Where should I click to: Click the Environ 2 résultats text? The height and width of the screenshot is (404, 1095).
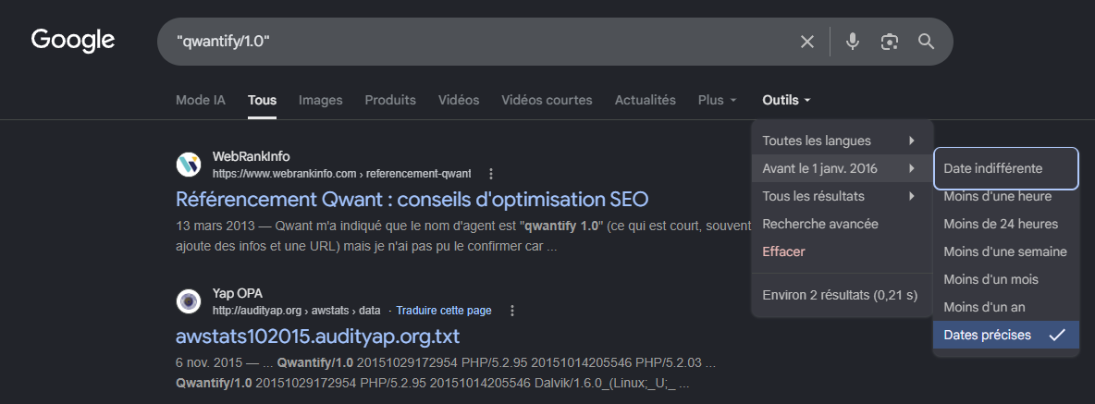(x=840, y=295)
